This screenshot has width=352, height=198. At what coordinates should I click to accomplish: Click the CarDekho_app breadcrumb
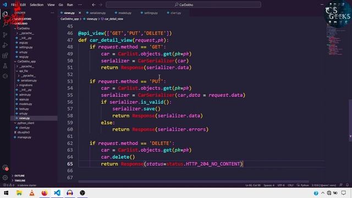(x=70, y=19)
